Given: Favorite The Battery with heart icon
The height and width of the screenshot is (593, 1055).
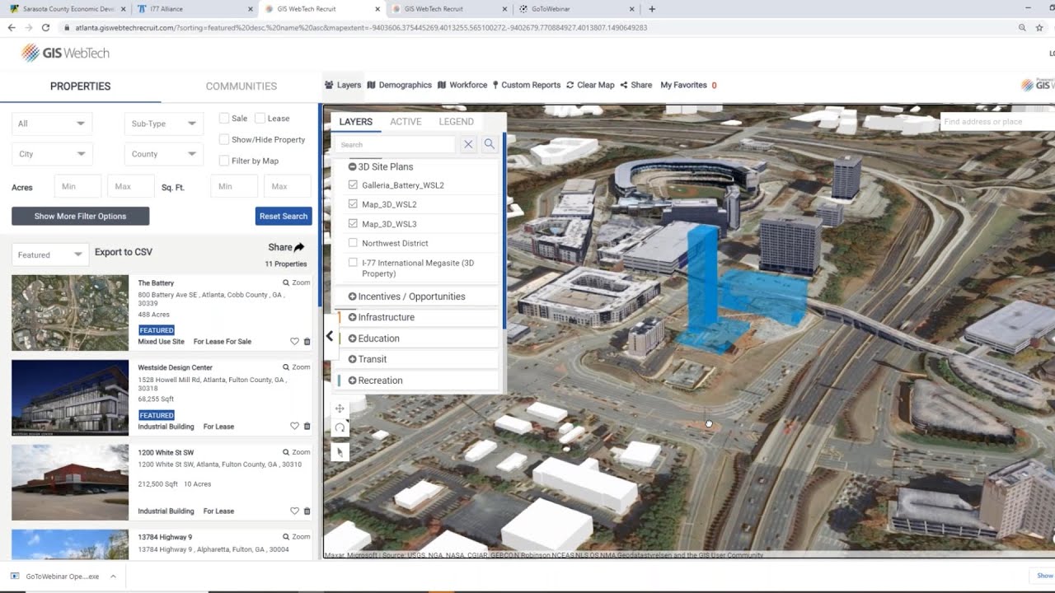Looking at the screenshot, I should [x=294, y=342].
